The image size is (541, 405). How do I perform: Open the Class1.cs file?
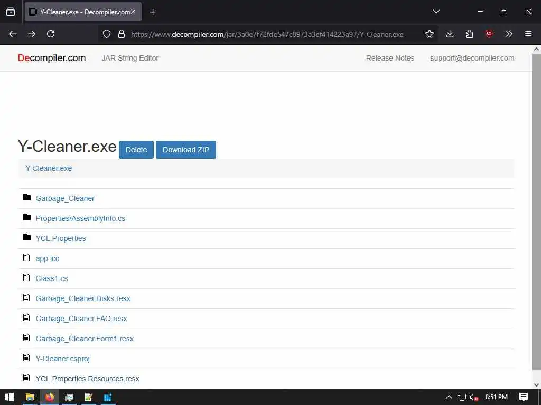pos(52,278)
